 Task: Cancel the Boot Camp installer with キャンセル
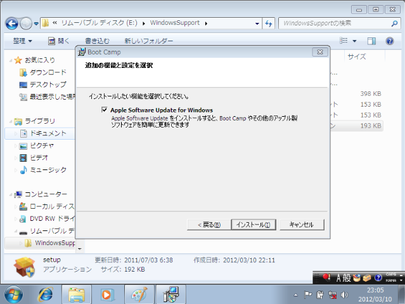tap(302, 225)
